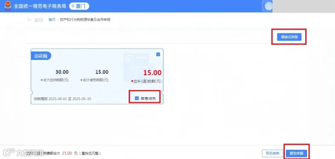Image resolution: width=335 pixels, height=159 pixels.
Task: Submit the return with 提交申报
Action: pyautogui.click(x=296, y=153)
